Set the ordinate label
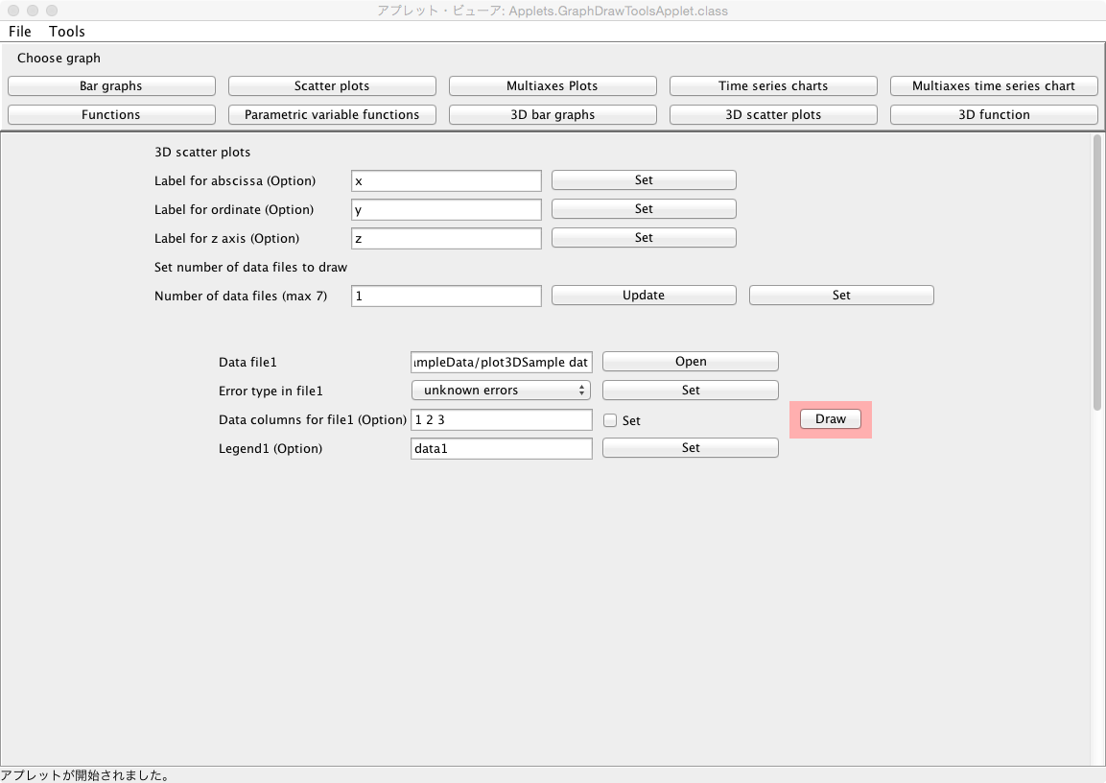This screenshot has height=783, width=1106. [x=644, y=209]
